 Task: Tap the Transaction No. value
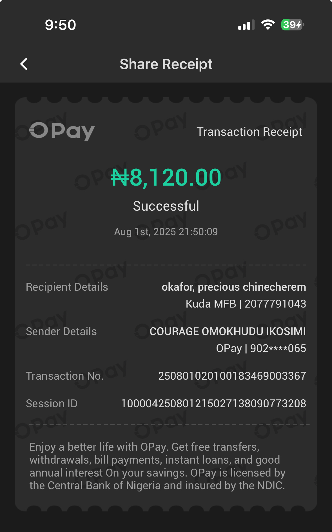point(232,376)
